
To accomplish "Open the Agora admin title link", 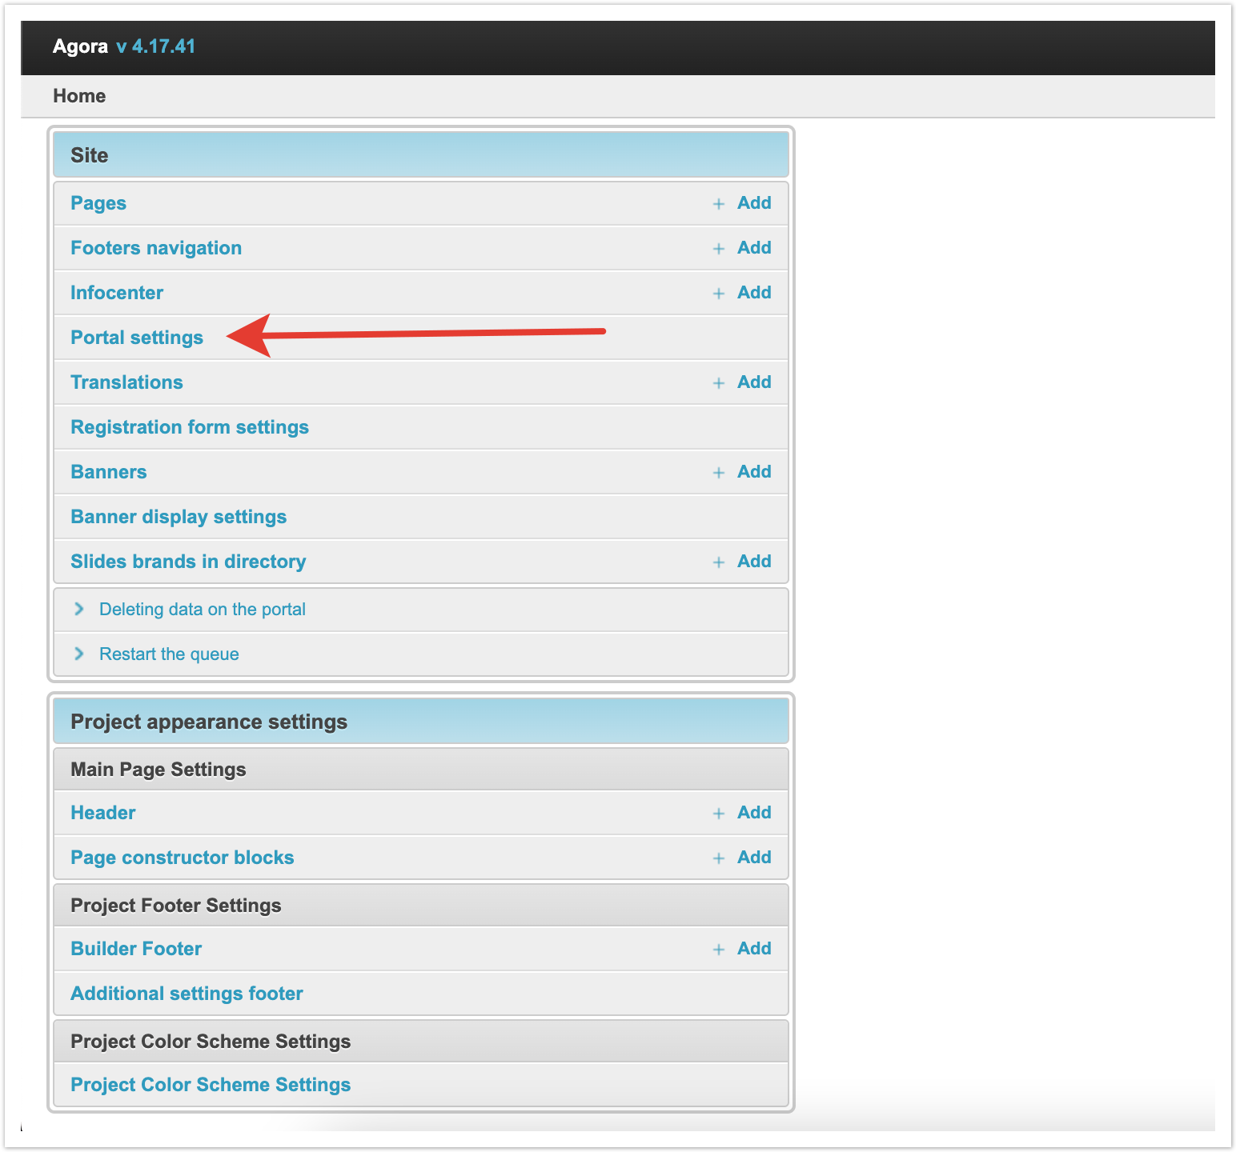I will 80,46.
